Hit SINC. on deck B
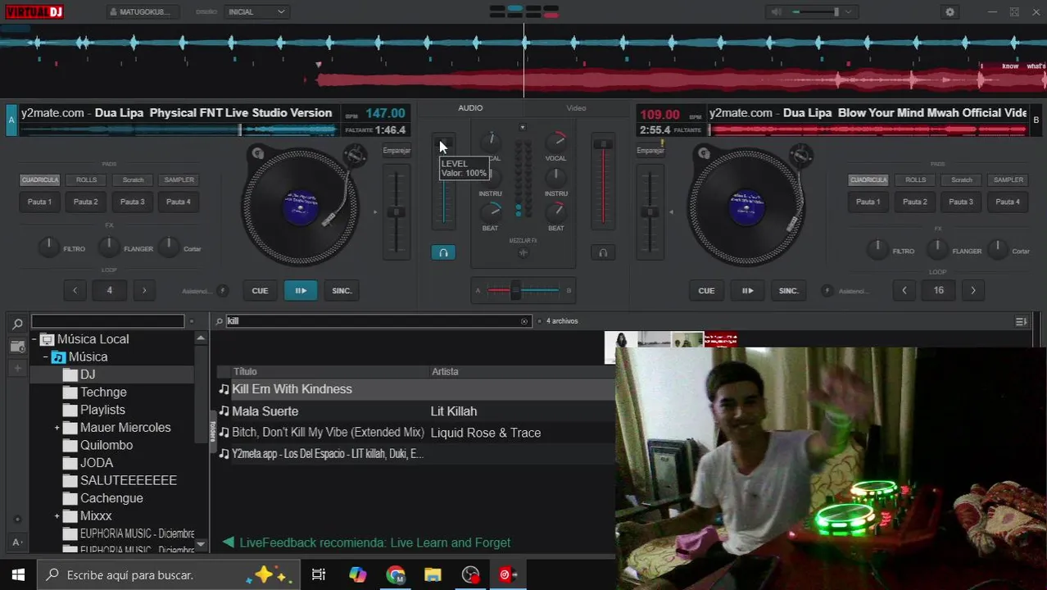 (788, 290)
